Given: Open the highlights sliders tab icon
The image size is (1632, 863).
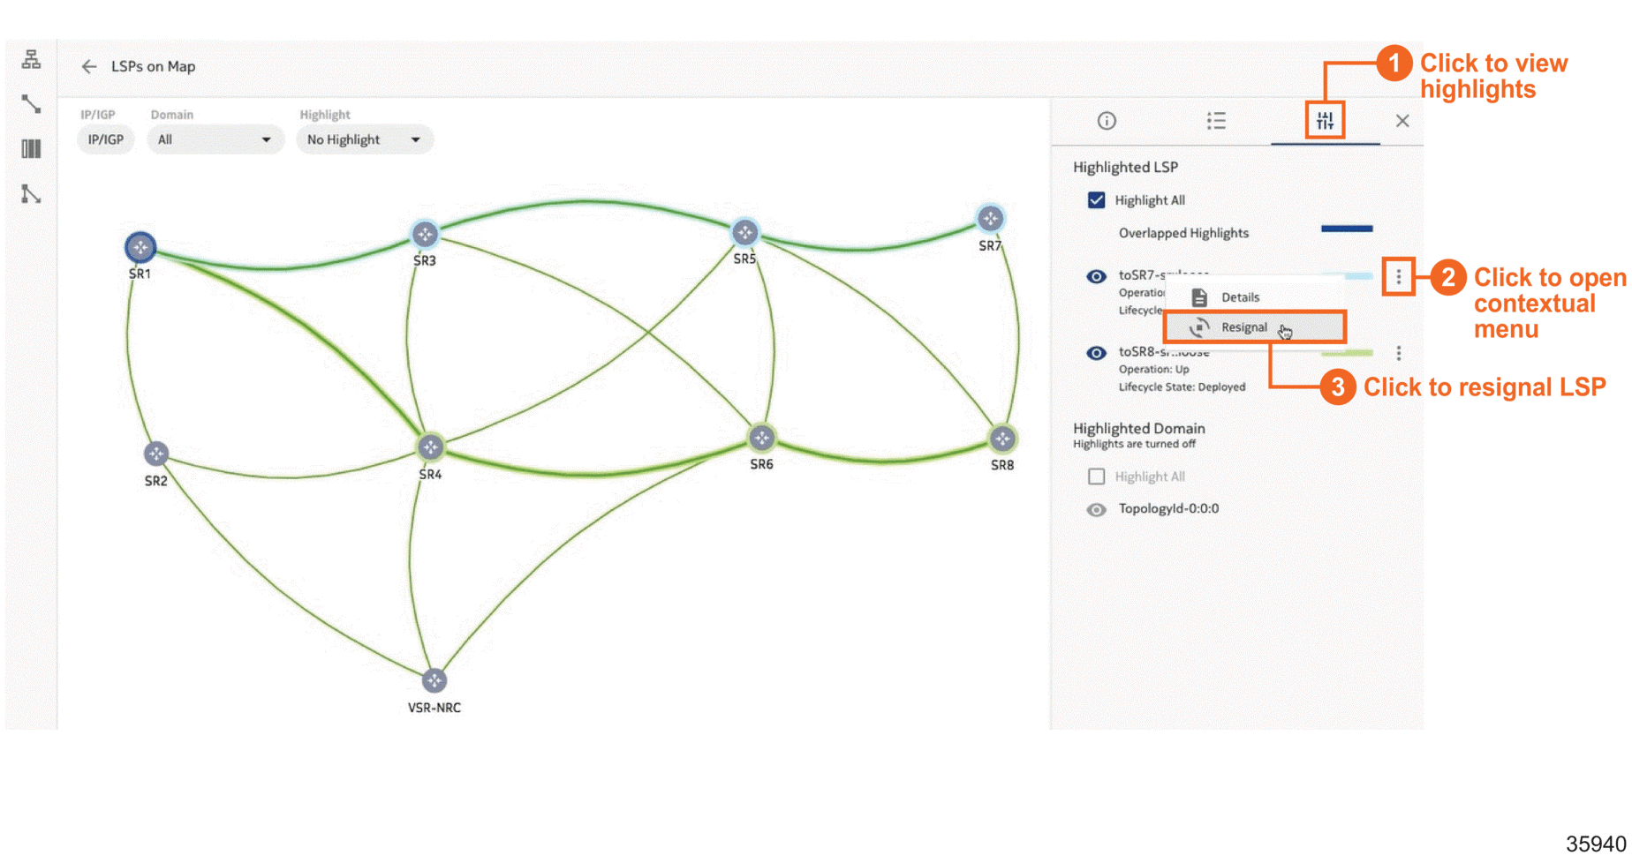Looking at the screenshot, I should tap(1325, 121).
